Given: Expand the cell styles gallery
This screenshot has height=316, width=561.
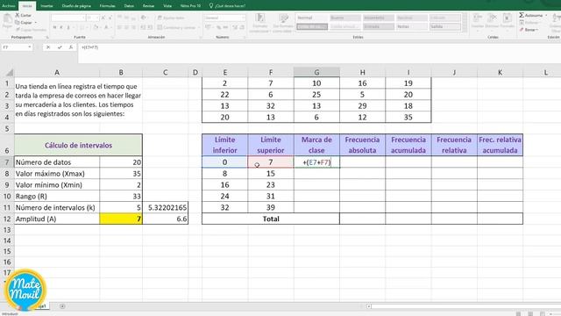Looking at the screenshot, I should [465, 30].
